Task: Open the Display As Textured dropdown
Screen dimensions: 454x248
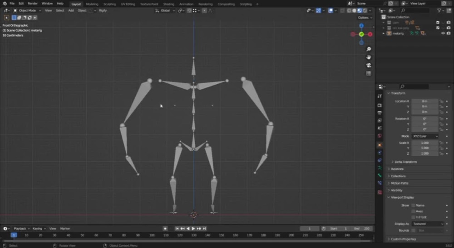Action: [428, 224]
